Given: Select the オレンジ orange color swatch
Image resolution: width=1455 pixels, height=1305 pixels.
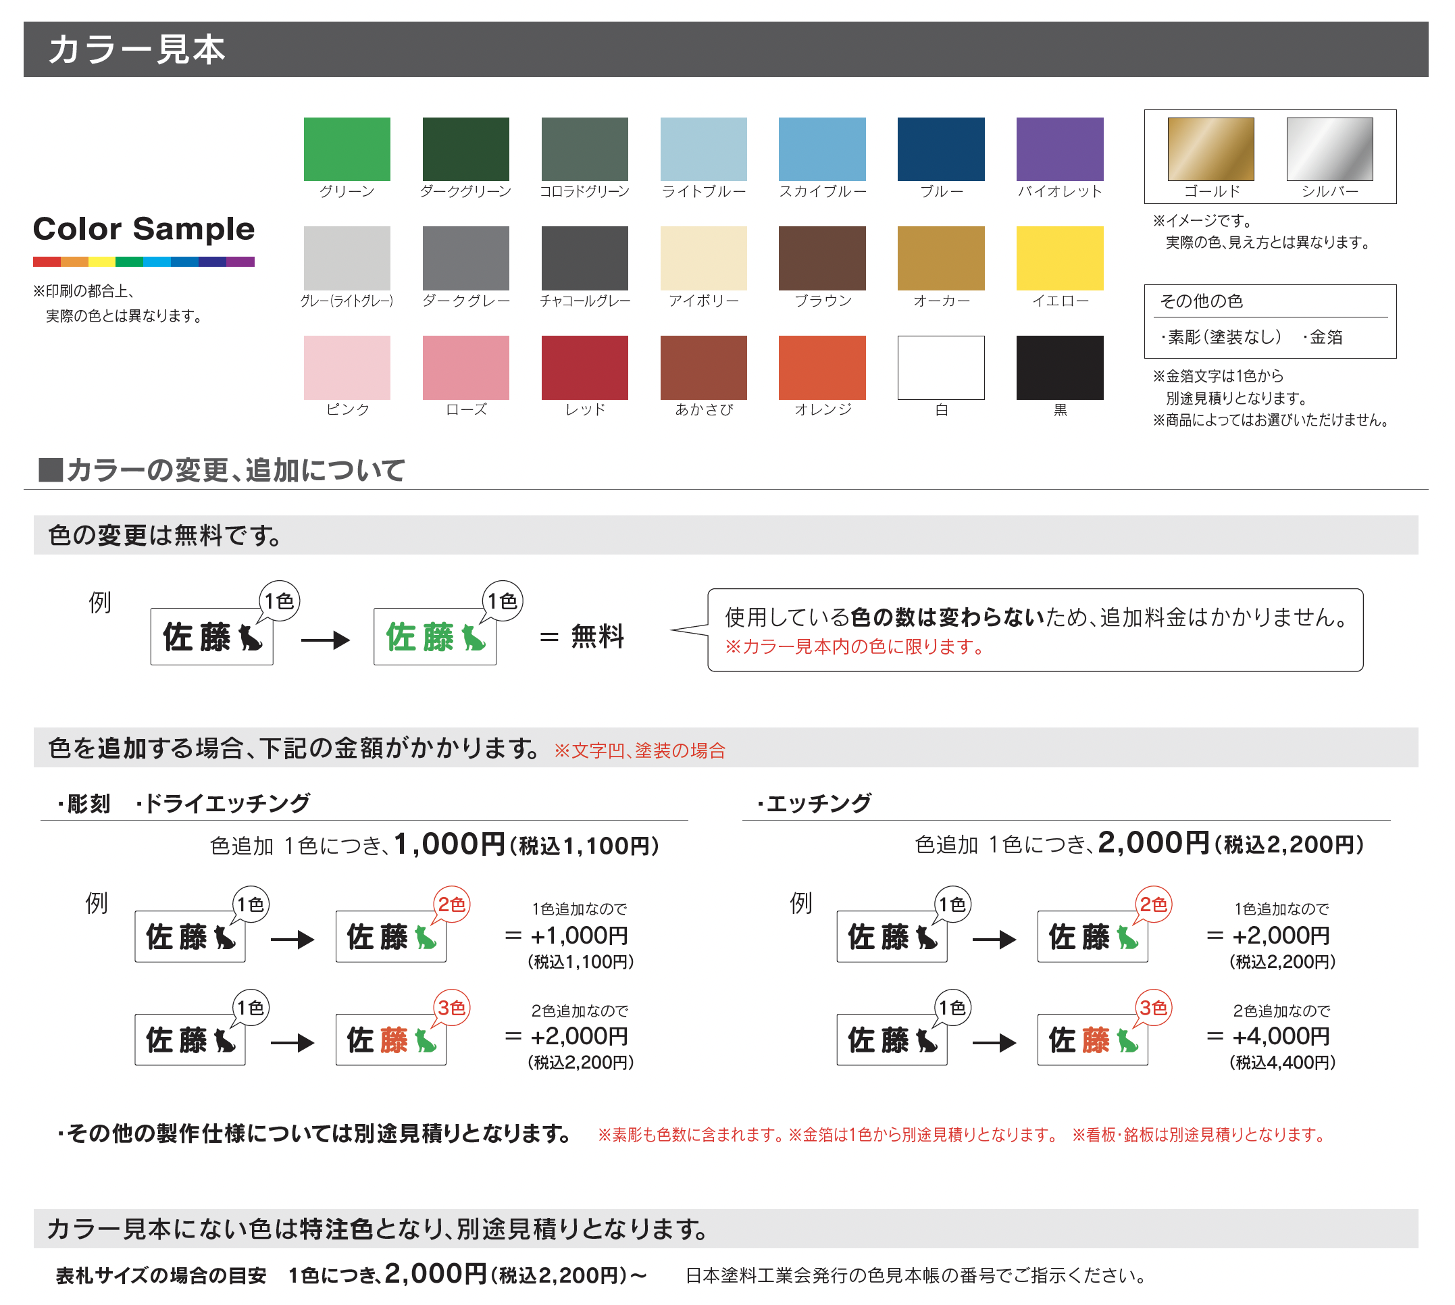Looking at the screenshot, I should pyautogui.click(x=823, y=367).
